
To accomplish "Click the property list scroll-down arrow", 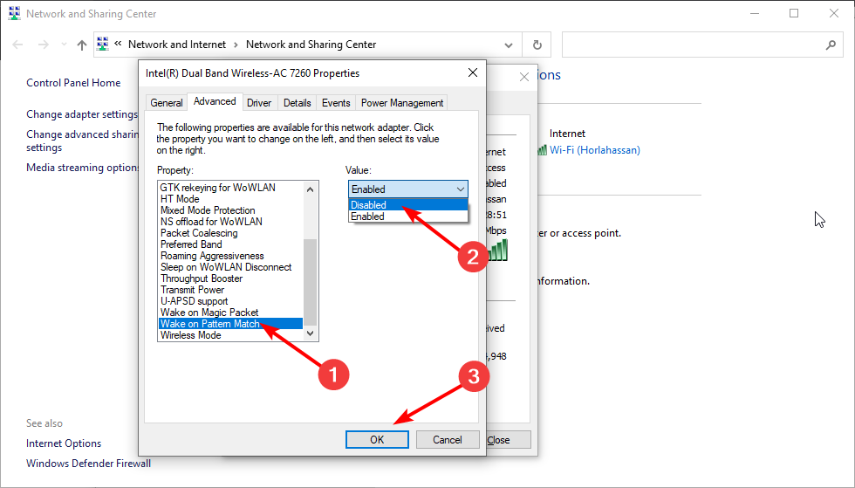I will coord(311,333).
